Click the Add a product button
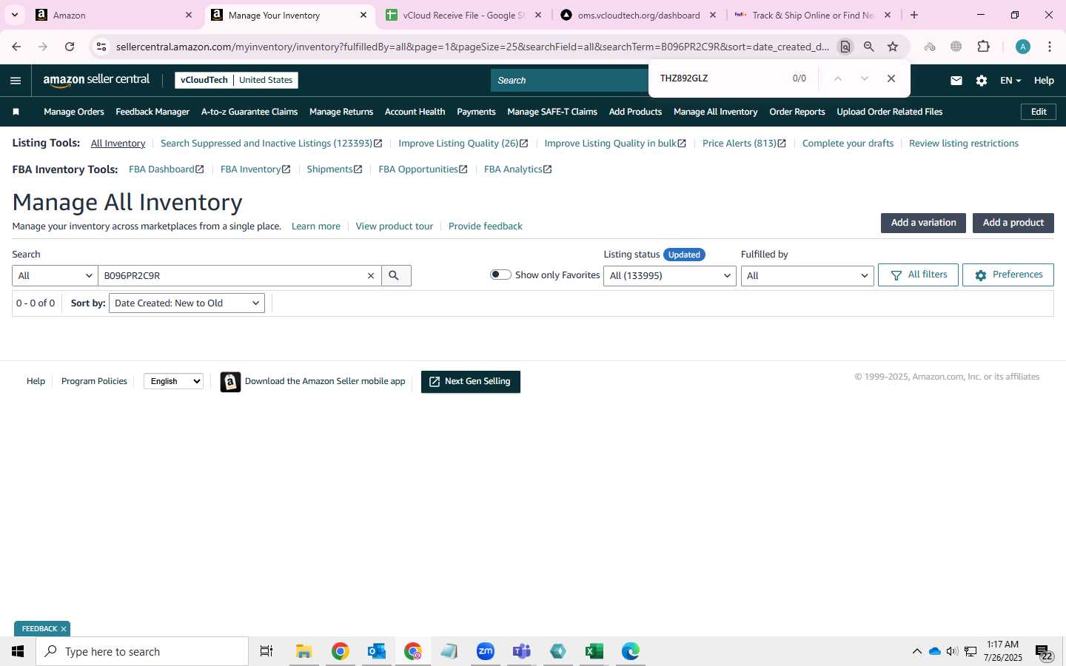 [x=1013, y=223]
